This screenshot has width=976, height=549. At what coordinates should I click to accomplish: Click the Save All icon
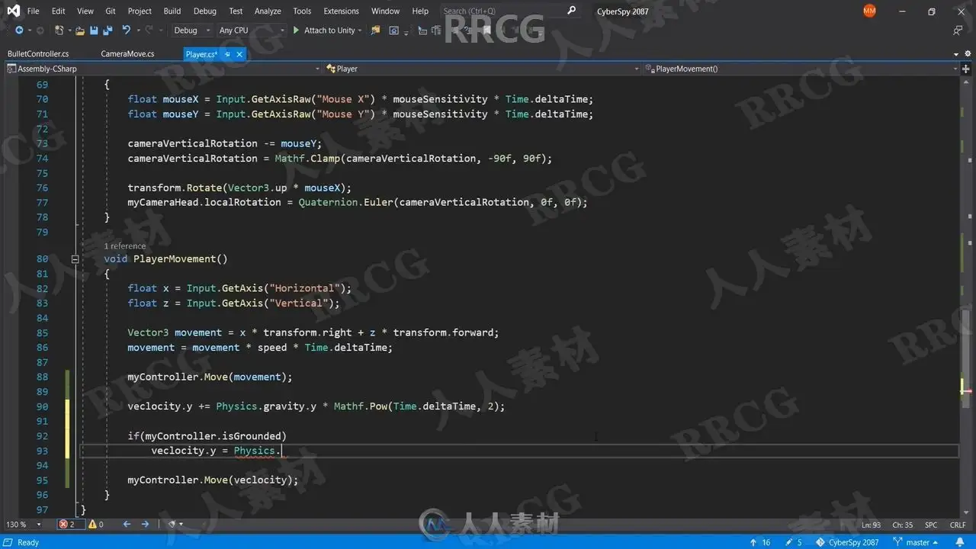pos(107,30)
